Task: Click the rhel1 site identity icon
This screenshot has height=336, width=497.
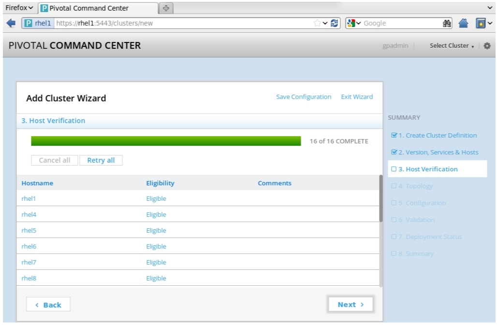Action: click(28, 23)
